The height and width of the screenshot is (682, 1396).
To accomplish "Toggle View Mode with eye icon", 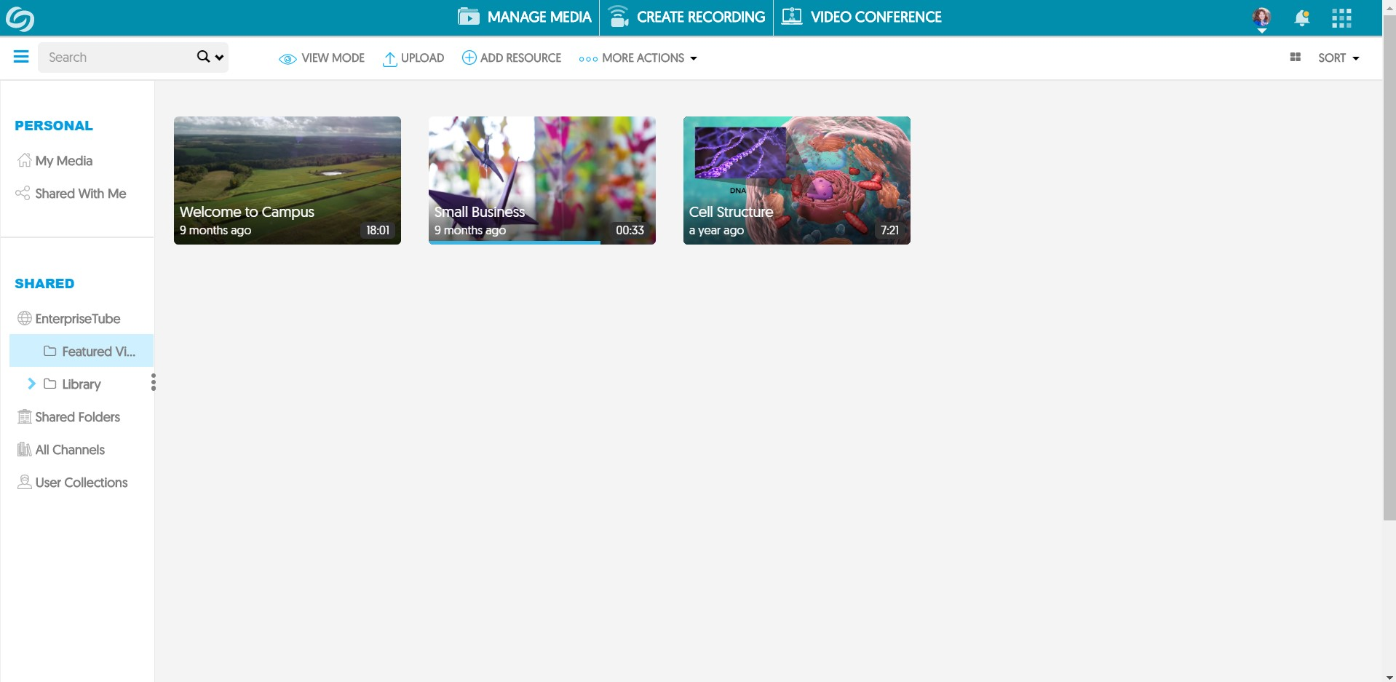I will (x=322, y=58).
